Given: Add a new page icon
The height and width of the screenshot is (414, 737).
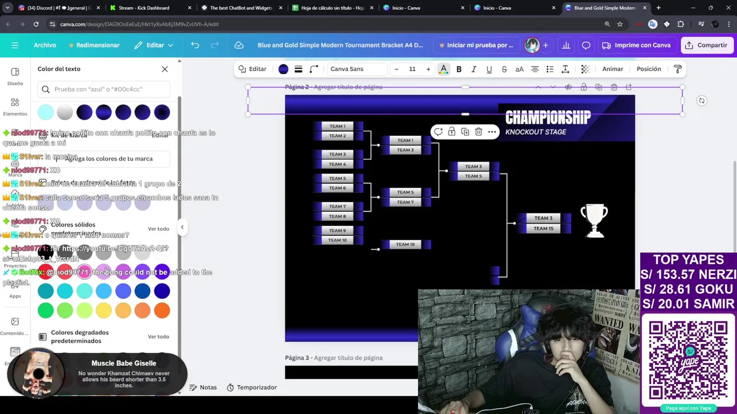Looking at the screenshot, I should (x=629, y=87).
